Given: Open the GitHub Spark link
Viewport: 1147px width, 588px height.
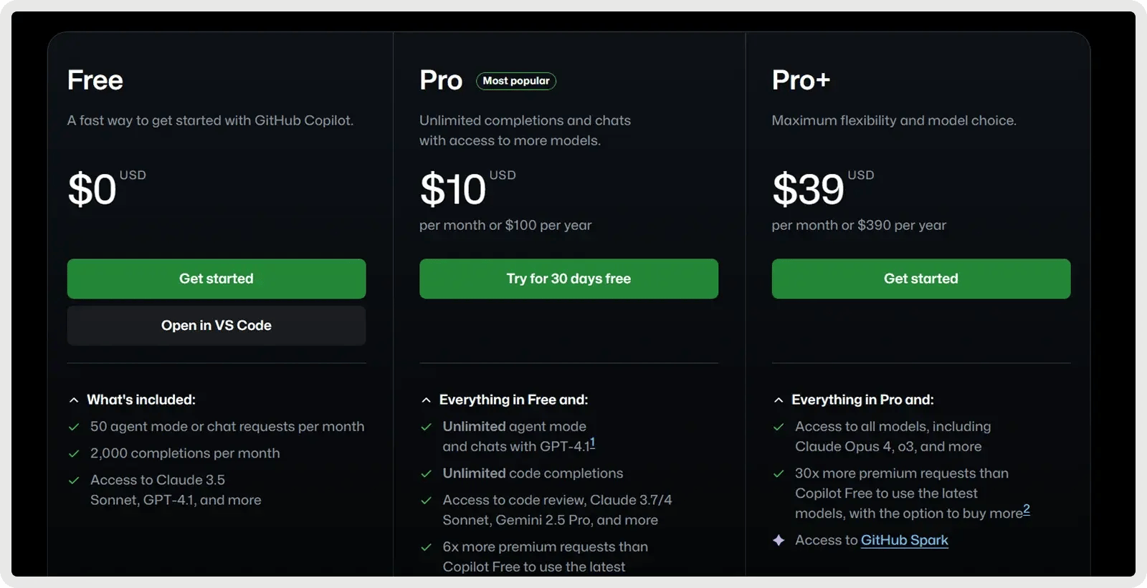Looking at the screenshot, I should [904, 540].
